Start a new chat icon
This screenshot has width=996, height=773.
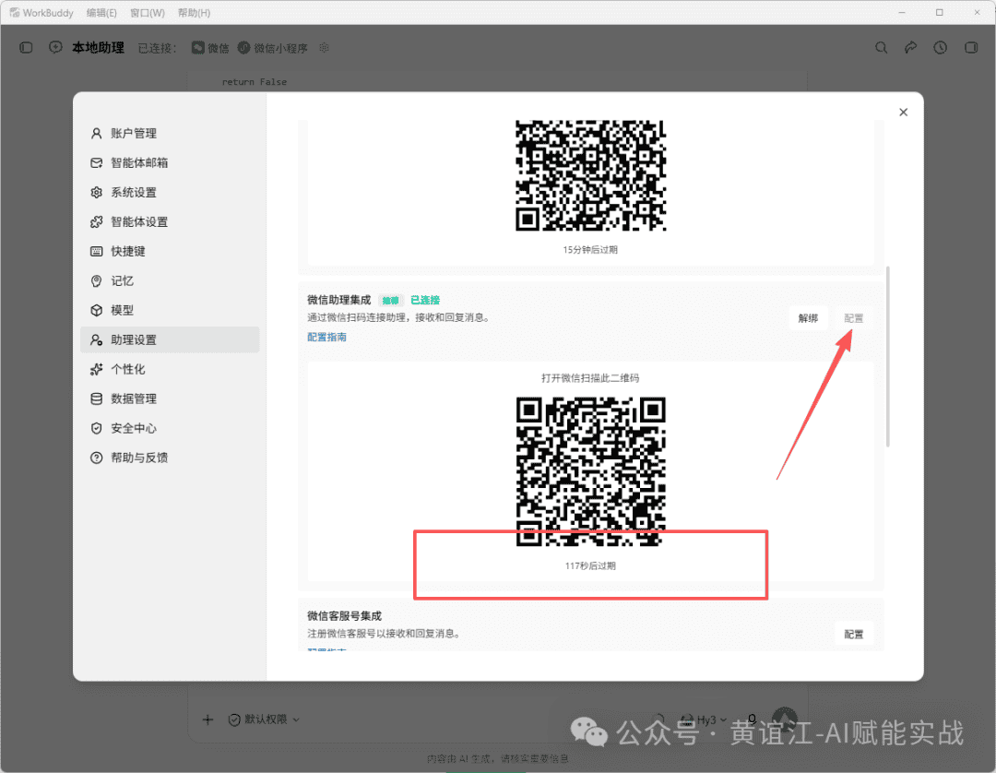tap(56, 48)
